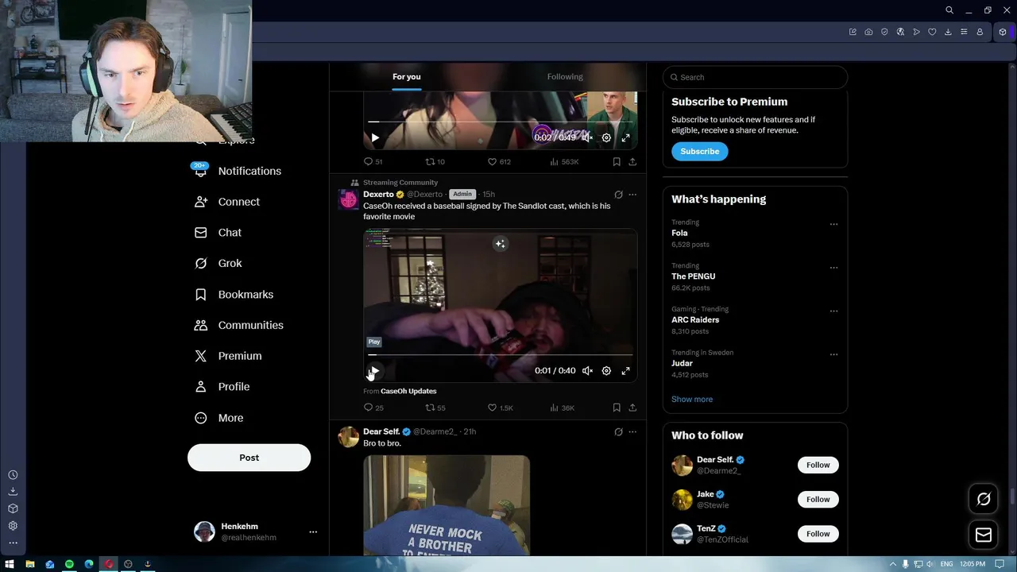
Task: Open the floating Grok button
Action: (984, 499)
